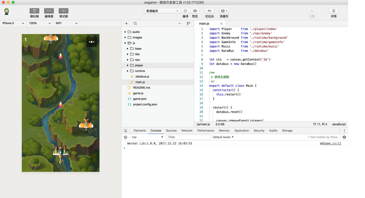Switch to the Elements tab
This screenshot has height=198, width=365.
click(x=139, y=131)
